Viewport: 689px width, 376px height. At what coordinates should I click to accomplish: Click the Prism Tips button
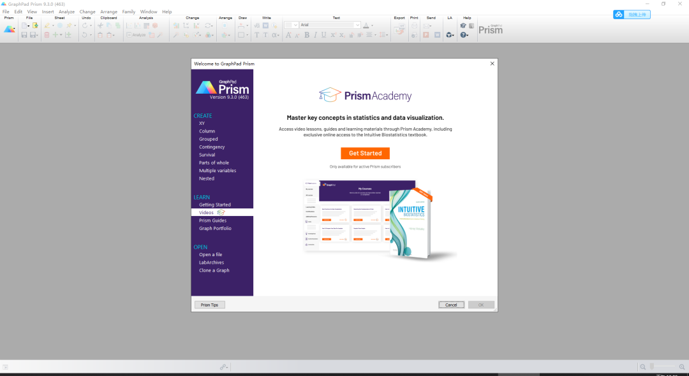(209, 305)
